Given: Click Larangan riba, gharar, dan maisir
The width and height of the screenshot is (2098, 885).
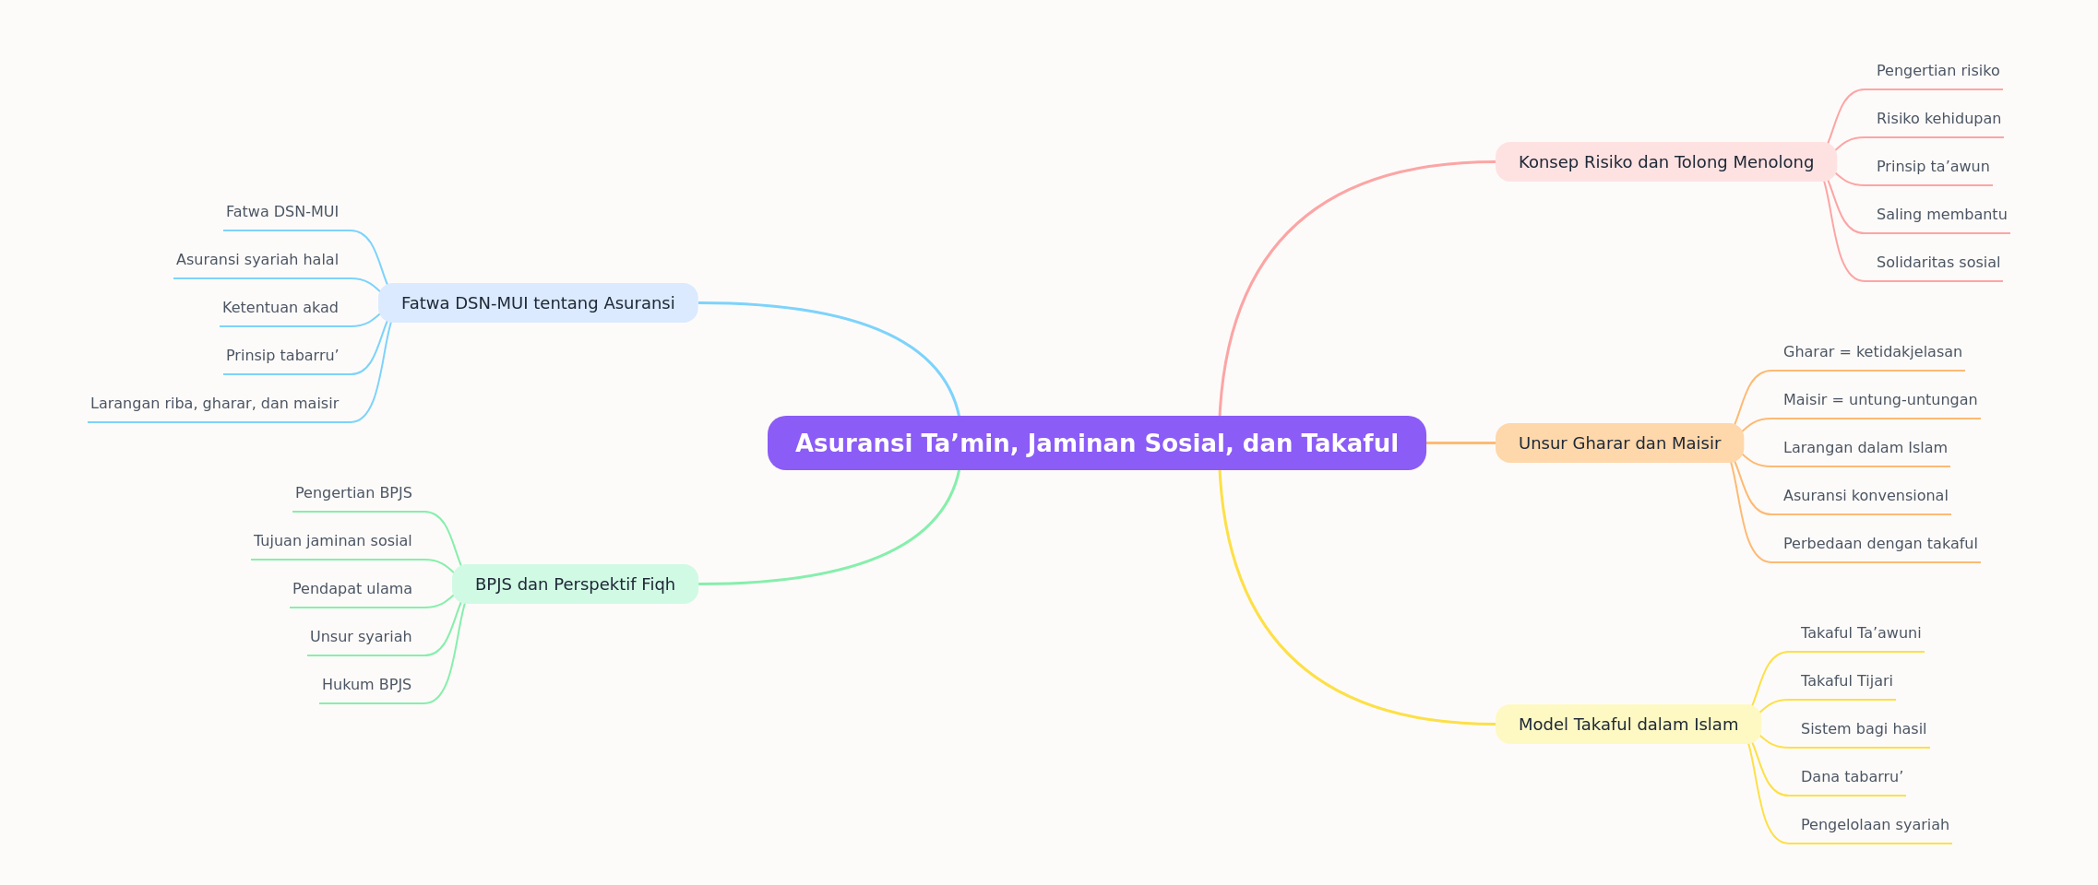Looking at the screenshot, I should (214, 404).
